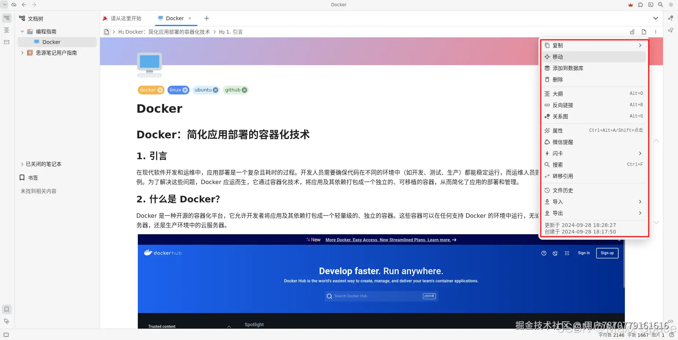
Task: Remove the docker tag
Action: tap(160, 90)
